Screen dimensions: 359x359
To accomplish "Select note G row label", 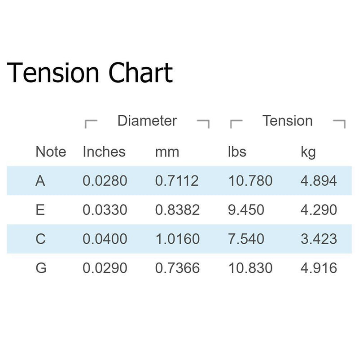I will click(x=41, y=268).
